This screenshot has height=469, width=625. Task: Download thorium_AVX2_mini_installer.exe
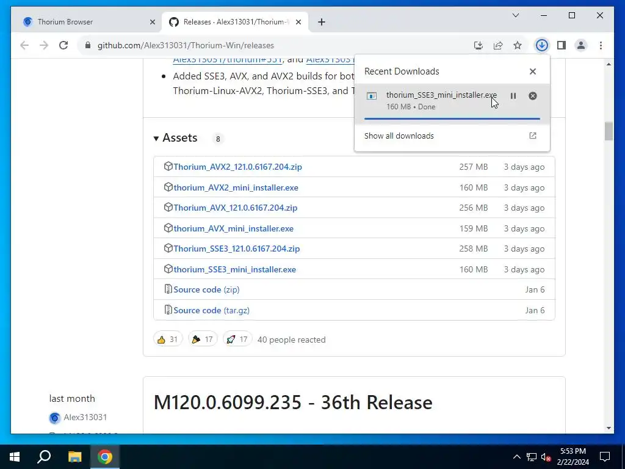(x=236, y=187)
